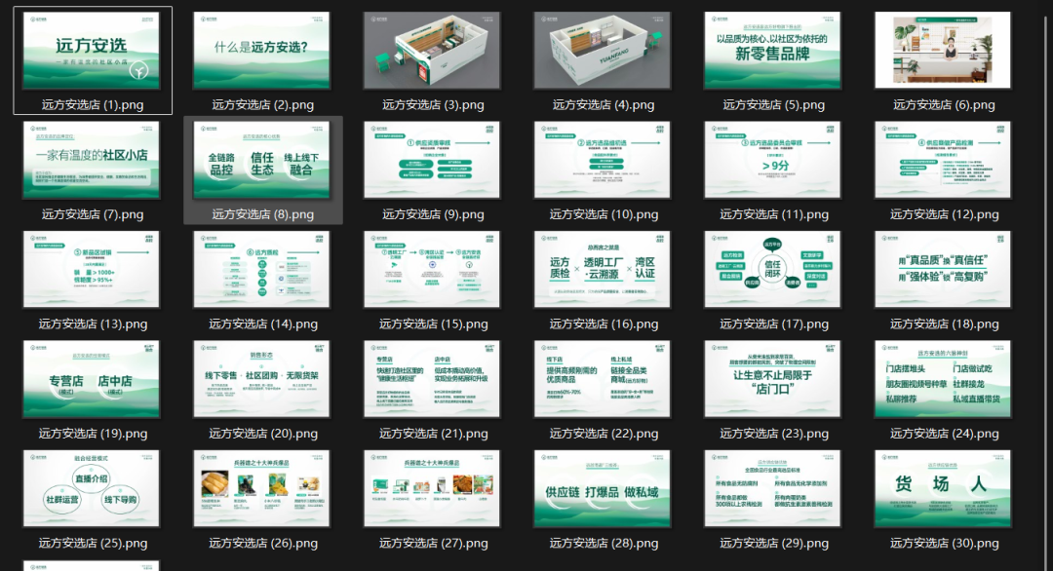The image size is (1053, 571).
Task: Click file name 远方安选店 (13).png
Action: pos(93,324)
